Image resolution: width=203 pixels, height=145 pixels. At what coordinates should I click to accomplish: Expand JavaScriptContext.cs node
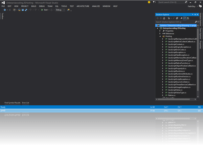coord(163,44)
